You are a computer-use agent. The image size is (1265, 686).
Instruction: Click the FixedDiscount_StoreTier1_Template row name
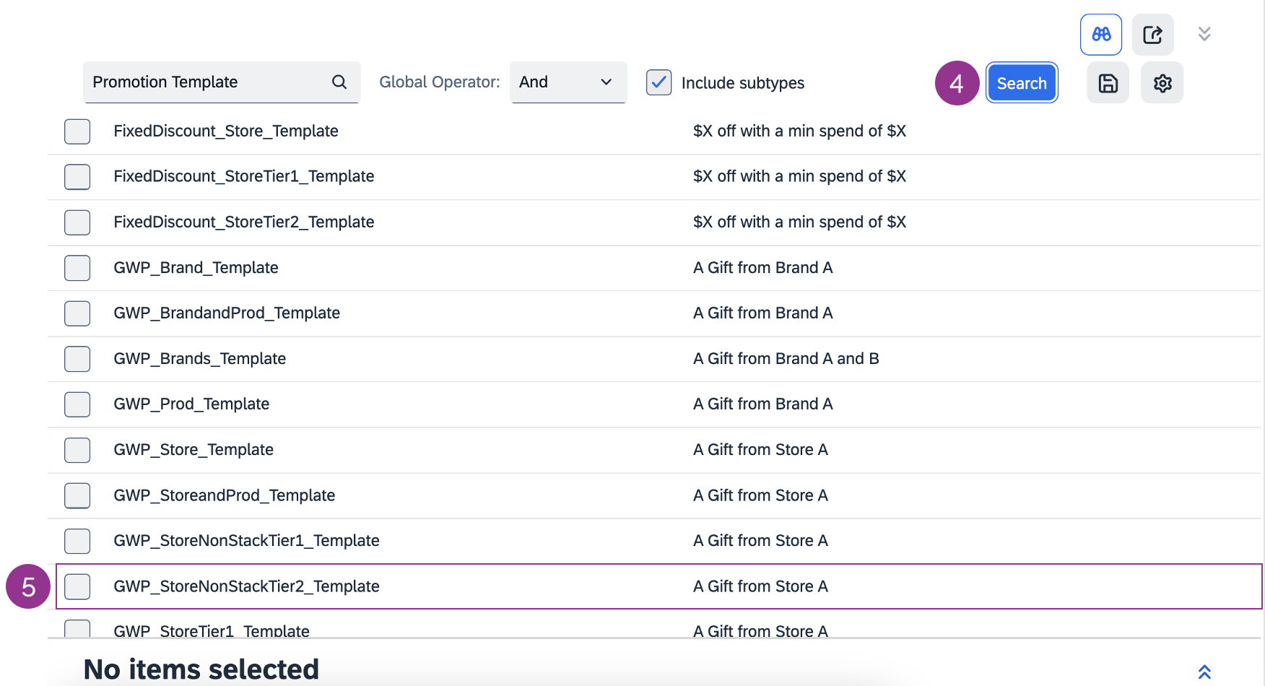click(x=243, y=177)
